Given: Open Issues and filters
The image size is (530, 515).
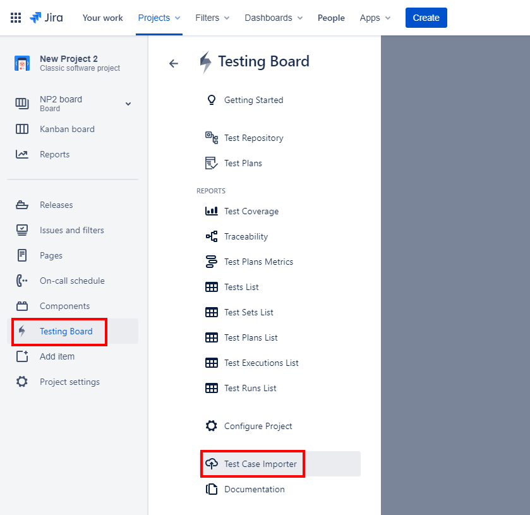Looking at the screenshot, I should (x=73, y=230).
